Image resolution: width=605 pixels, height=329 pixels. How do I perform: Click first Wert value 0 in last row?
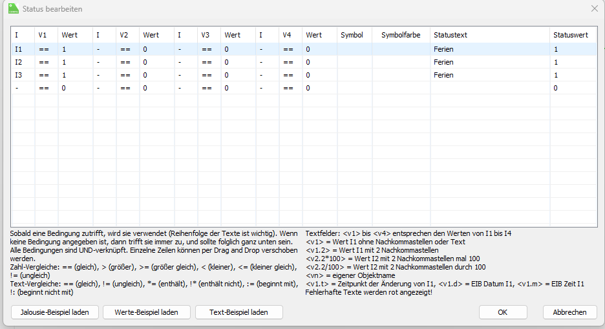[75, 88]
